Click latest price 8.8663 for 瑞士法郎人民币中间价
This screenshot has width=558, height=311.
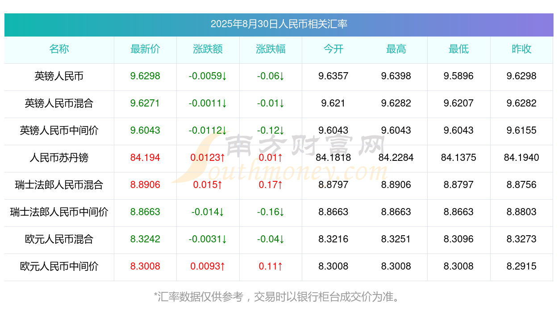pos(145,212)
